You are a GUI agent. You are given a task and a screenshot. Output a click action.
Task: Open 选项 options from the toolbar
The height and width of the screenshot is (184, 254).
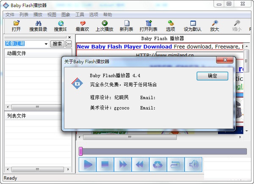tap(170, 25)
